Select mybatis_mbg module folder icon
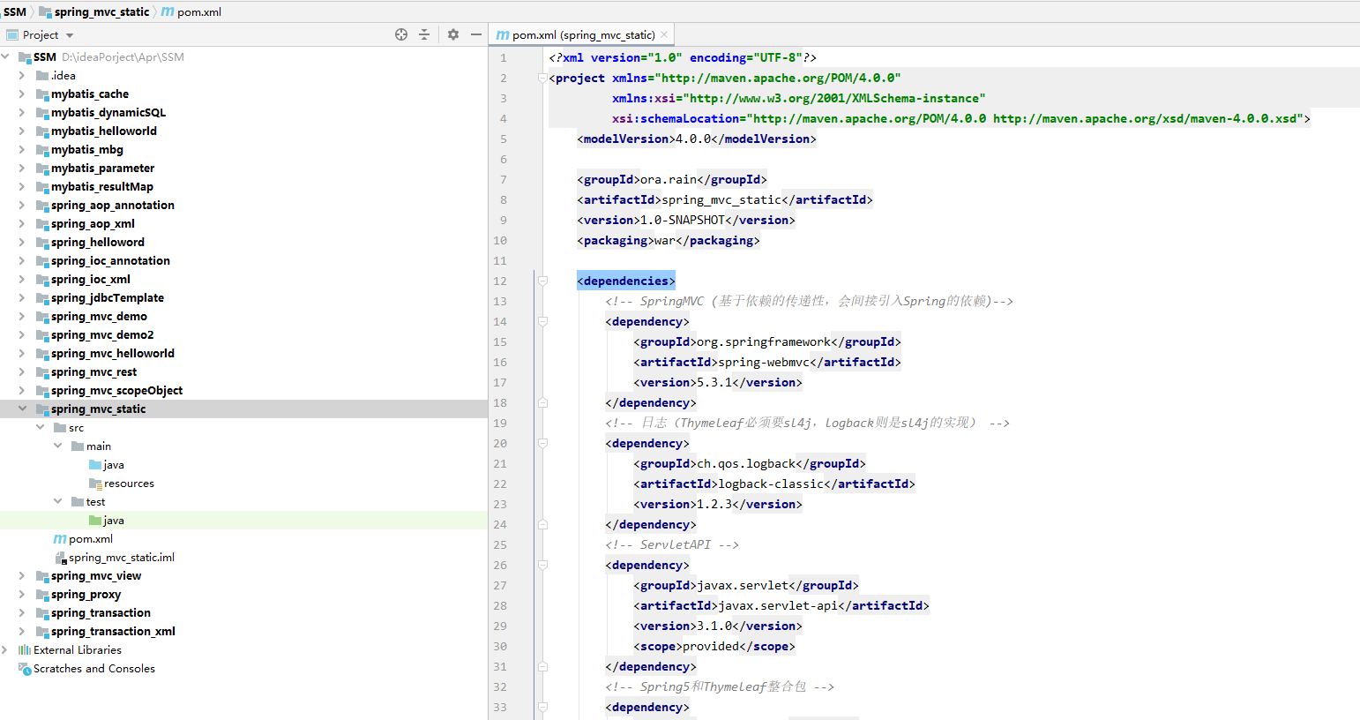The width and height of the screenshot is (1360, 720). point(42,149)
